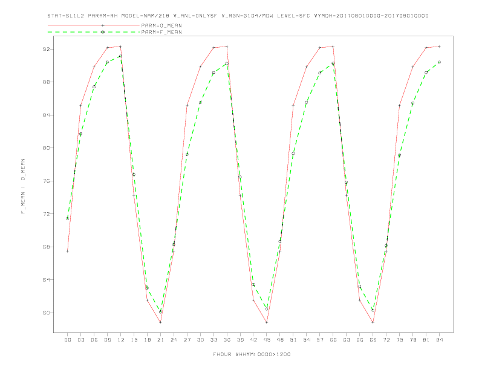Click the 39 x-axis tick label

(240, 340)
